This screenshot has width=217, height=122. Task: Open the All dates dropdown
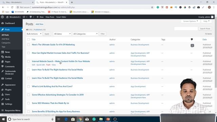pyautogui.click(x=62, y=34)
